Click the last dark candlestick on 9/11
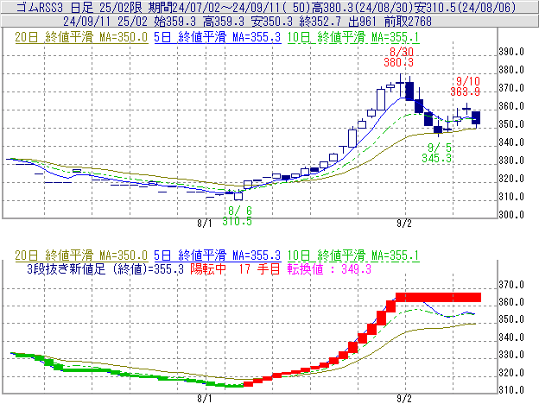 [x=476, y=117]
